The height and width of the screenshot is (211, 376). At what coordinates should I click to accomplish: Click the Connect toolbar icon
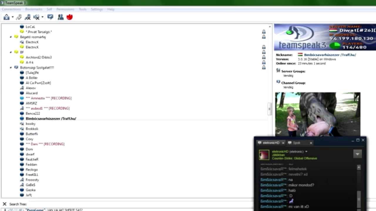pyautogui.click(x=6, y=17)
